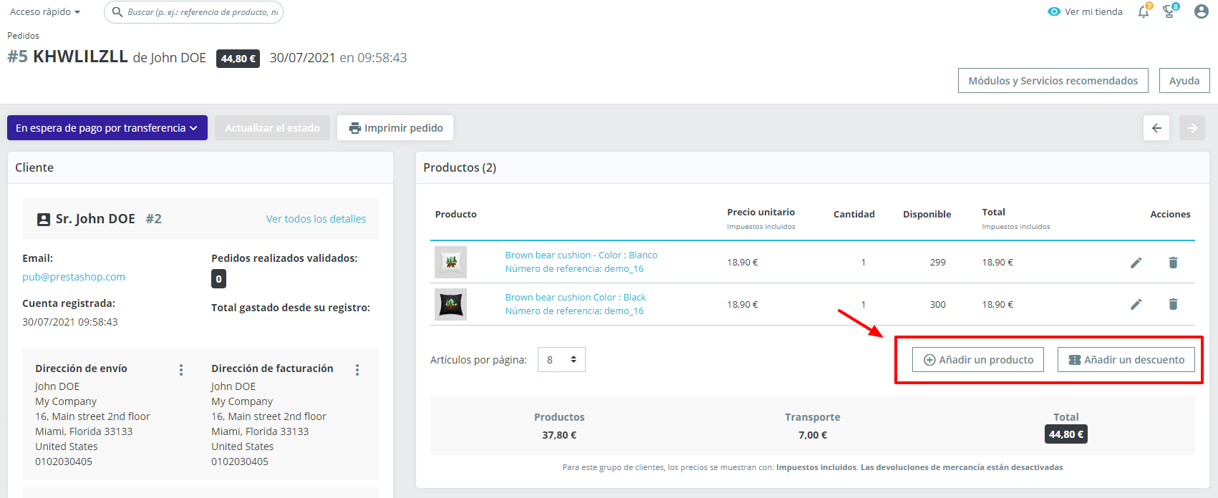Open Brown bear cushion Color : Black link
Viewport: 1218px width, 498px height.
[576, 298]
